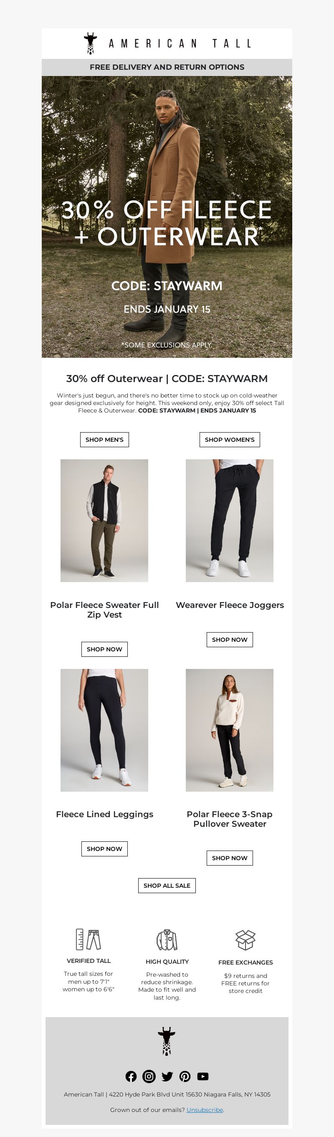Image resolution: width=334 pixels, height=1137 pixels.
Task: Open the YouTube social icon
Action: pos(203,1076)
